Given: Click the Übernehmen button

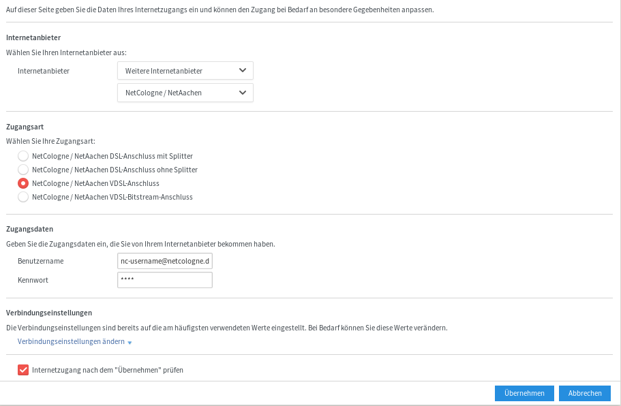Looking at the screenshot, I should [524, 393].
